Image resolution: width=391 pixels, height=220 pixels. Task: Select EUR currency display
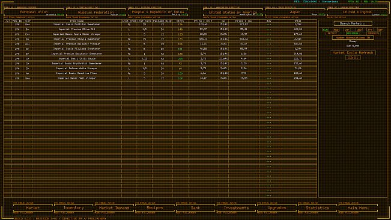[x=325, y=29]
